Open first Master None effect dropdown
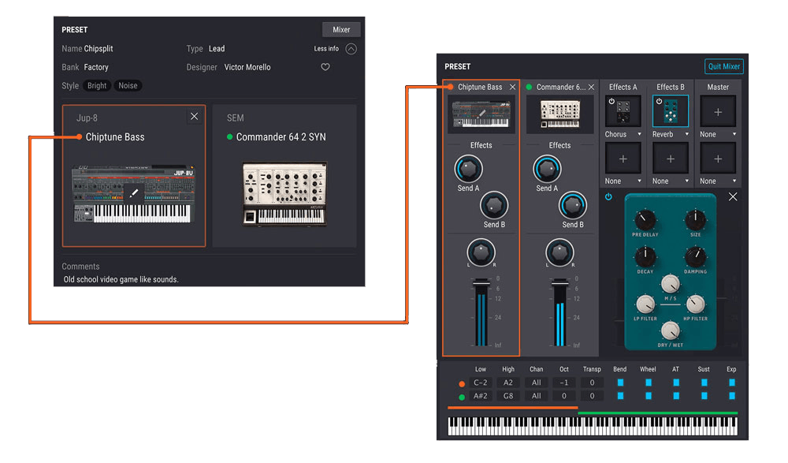This screenshot has width=788, height=463. click(x=718, y=134)
